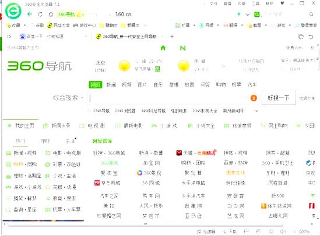Open the 网上购物 navigation tab
Viewport: 320px width, 236px height.
click(x=275, y=126)
